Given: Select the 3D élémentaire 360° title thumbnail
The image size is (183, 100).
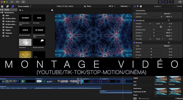Looking at the screenshot, I should click(25, 18).
